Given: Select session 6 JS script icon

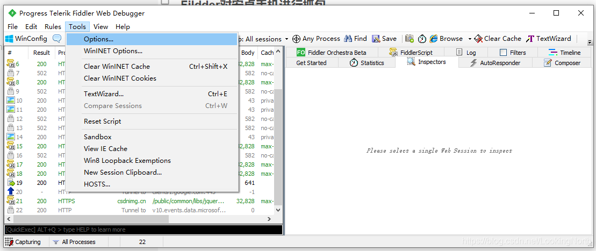Looking at the screenshot, I should point(11,64).
